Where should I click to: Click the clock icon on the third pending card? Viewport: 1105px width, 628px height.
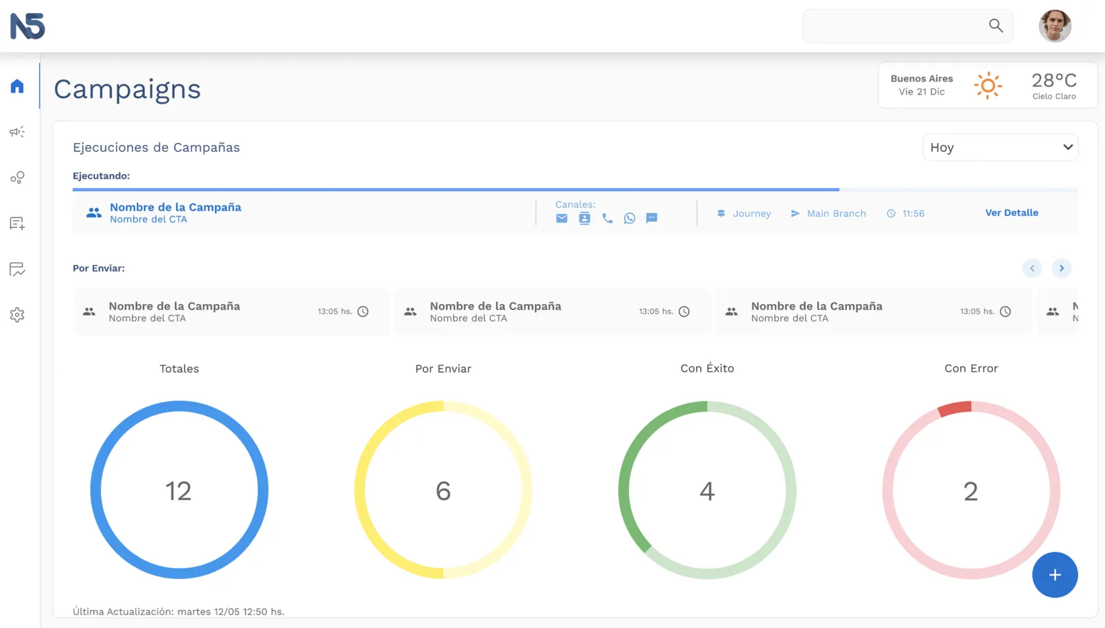pyautogui.click(x=1005, y=312)
